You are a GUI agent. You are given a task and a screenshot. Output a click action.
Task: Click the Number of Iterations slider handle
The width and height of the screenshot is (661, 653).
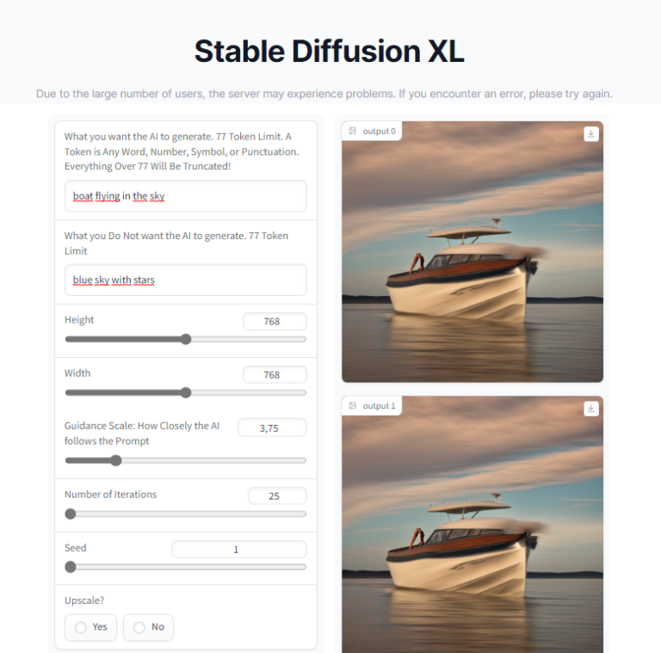(71, 514)
